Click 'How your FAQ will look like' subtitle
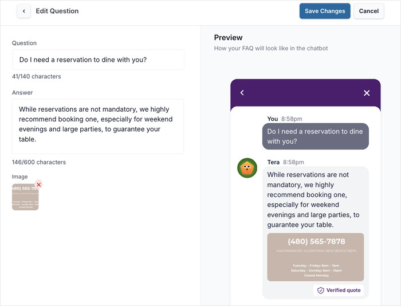 tap(271, 48)
